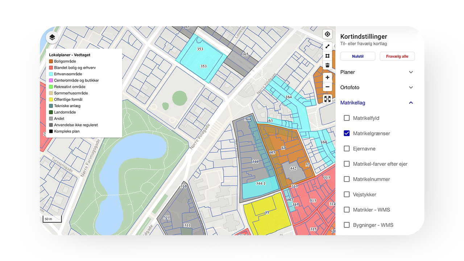The image size is (464, 261).
Task: Click the Nulstil button
Action: [358, 57]
